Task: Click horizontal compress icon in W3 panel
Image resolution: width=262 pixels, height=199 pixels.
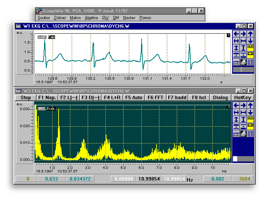Action: click(236, 113)
